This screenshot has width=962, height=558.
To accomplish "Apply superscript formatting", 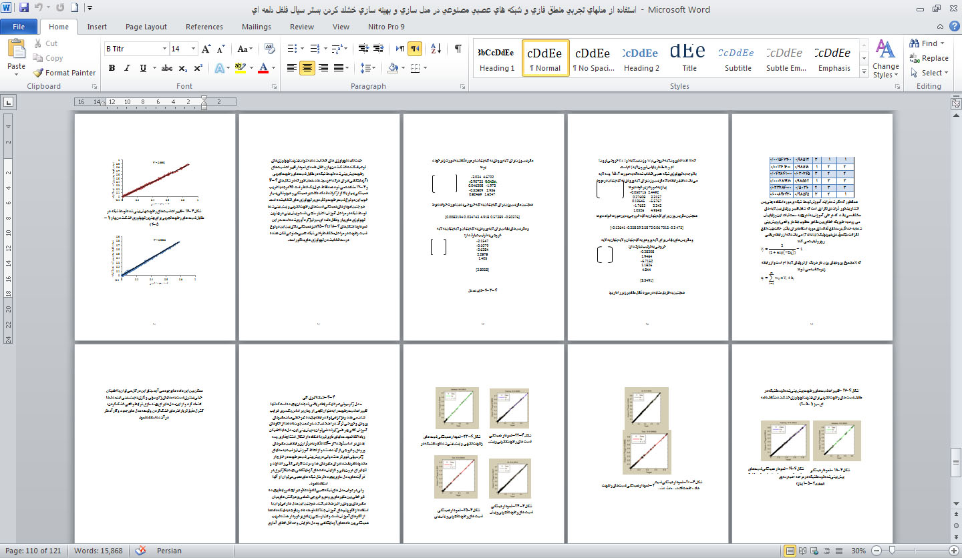I will (198, 68).
